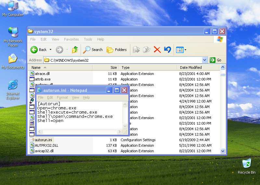Click Notepad vertical scroll down arrow
Screen dimensions: 260x185
click(125, 126)
